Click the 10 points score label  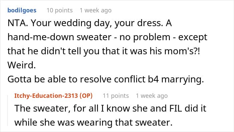pos(60,10)
